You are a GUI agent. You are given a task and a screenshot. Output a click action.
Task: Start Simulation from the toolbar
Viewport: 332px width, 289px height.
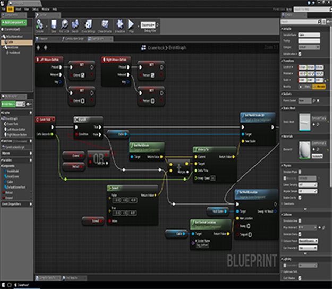120,25
